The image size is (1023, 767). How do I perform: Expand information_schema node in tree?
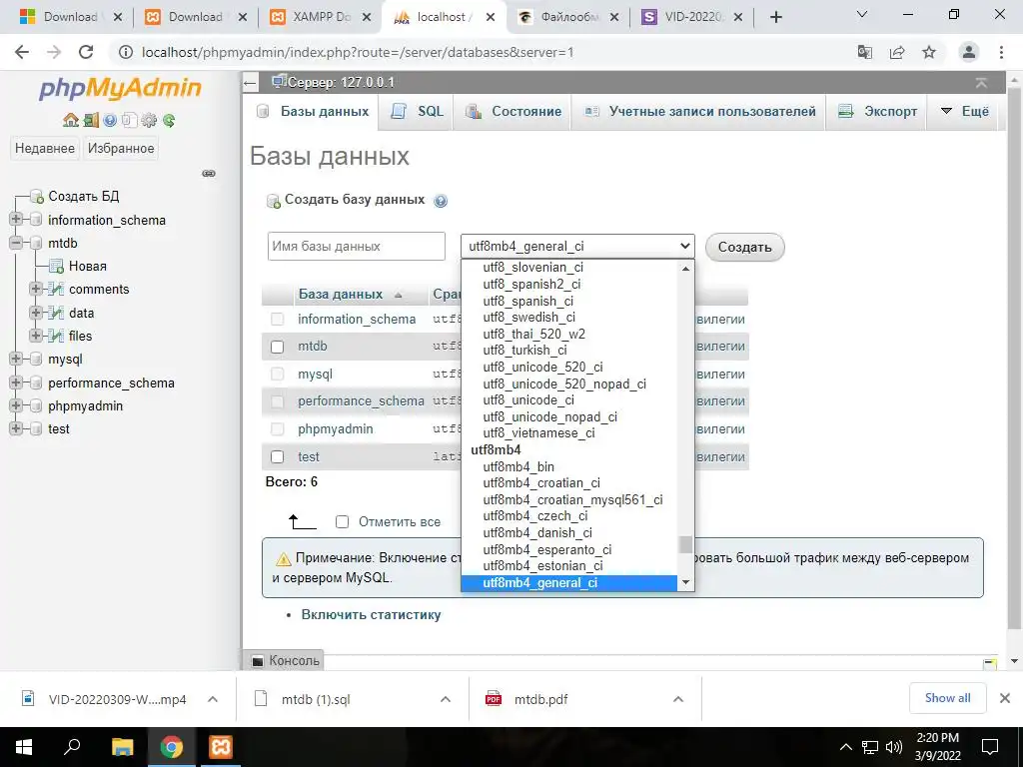click(16, 219)
